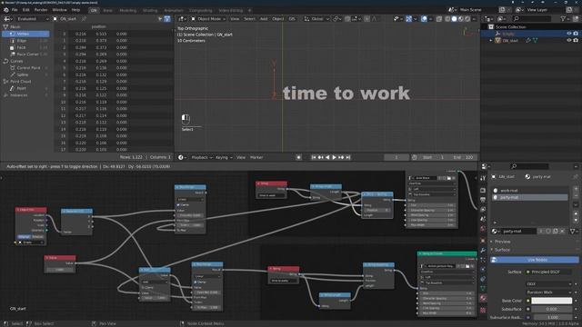Switch to the Shading workspace tab
582x327 pixels.
point(150,10)
